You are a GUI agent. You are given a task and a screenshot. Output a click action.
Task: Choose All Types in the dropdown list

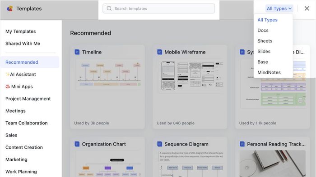[x=267, y=20]
